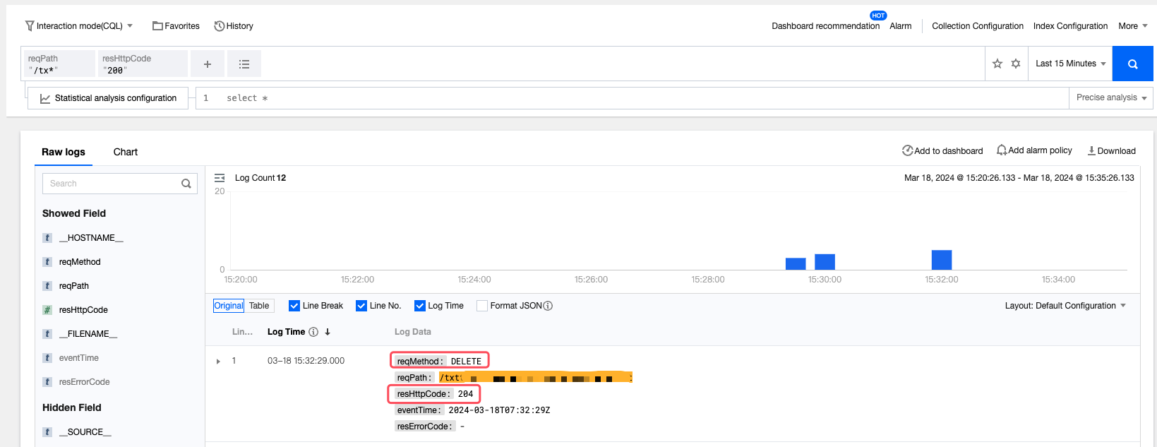Viewport: 1157px width, 447px height.
Task: Open the Interaction mode(CQL) dropdown
Action: coord(79,26)
